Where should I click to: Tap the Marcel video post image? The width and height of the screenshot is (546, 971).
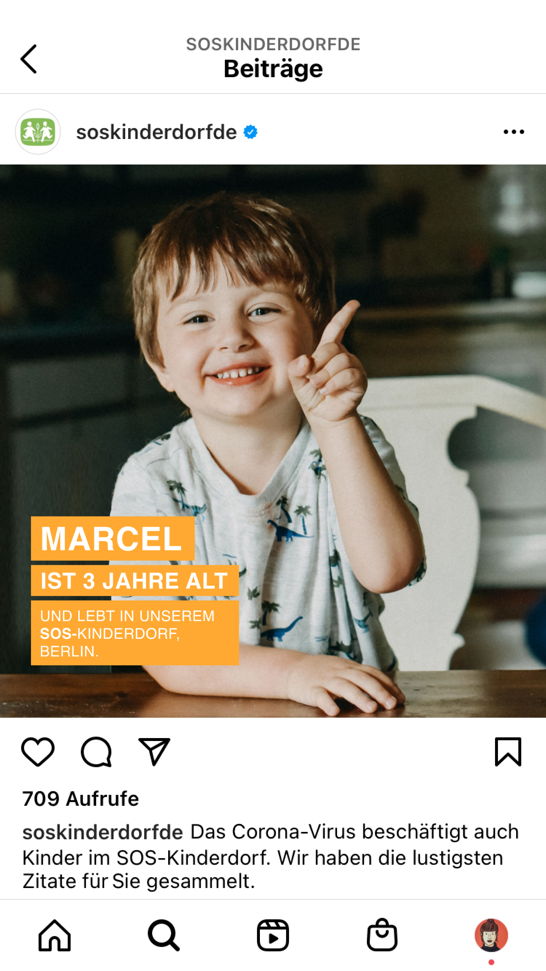273,441
